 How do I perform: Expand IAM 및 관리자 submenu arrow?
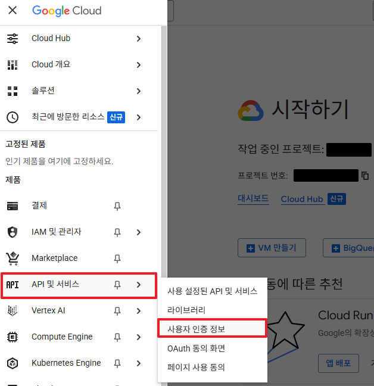tap(139, 232)
